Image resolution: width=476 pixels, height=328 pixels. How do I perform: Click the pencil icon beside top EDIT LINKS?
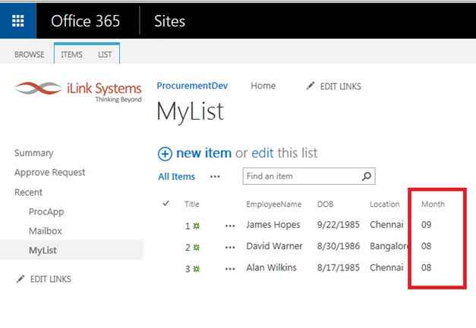click(x=310, y=86)
